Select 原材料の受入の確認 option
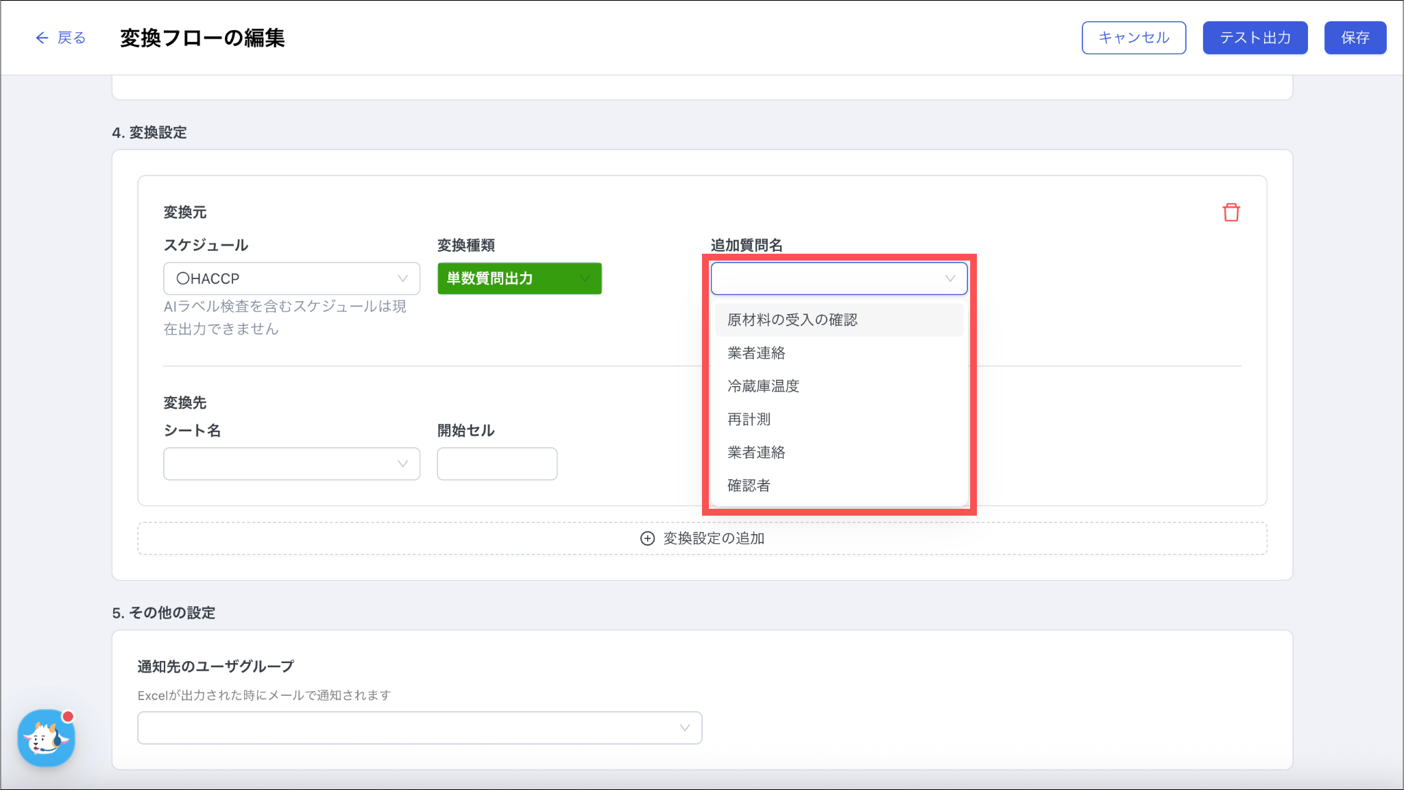Viewport: 1404px width, 790px height. coord(792,320)
